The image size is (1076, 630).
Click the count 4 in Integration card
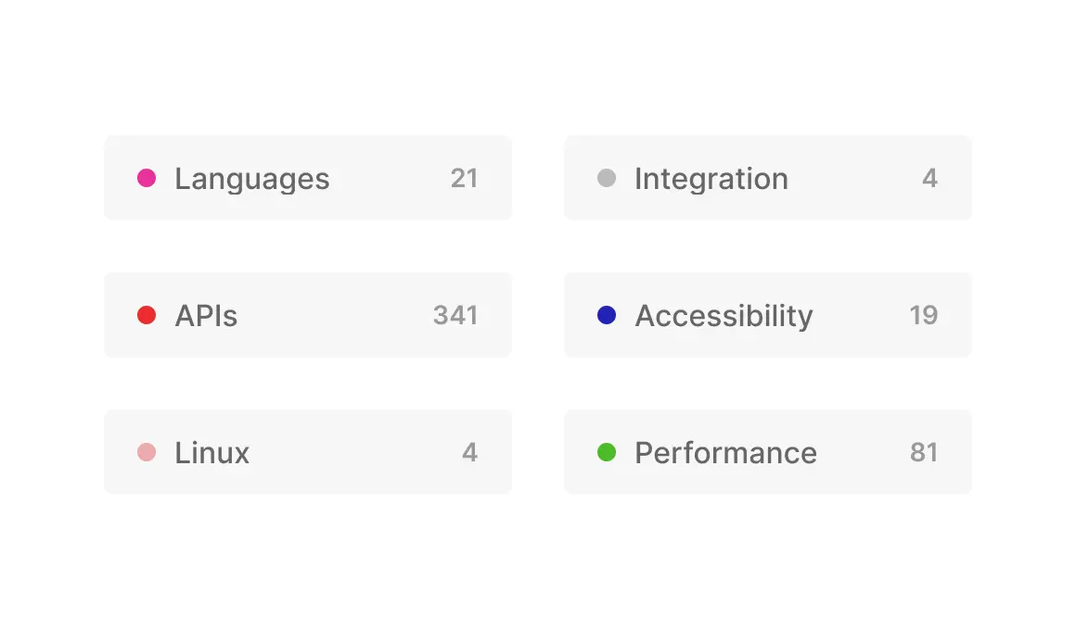929,178
